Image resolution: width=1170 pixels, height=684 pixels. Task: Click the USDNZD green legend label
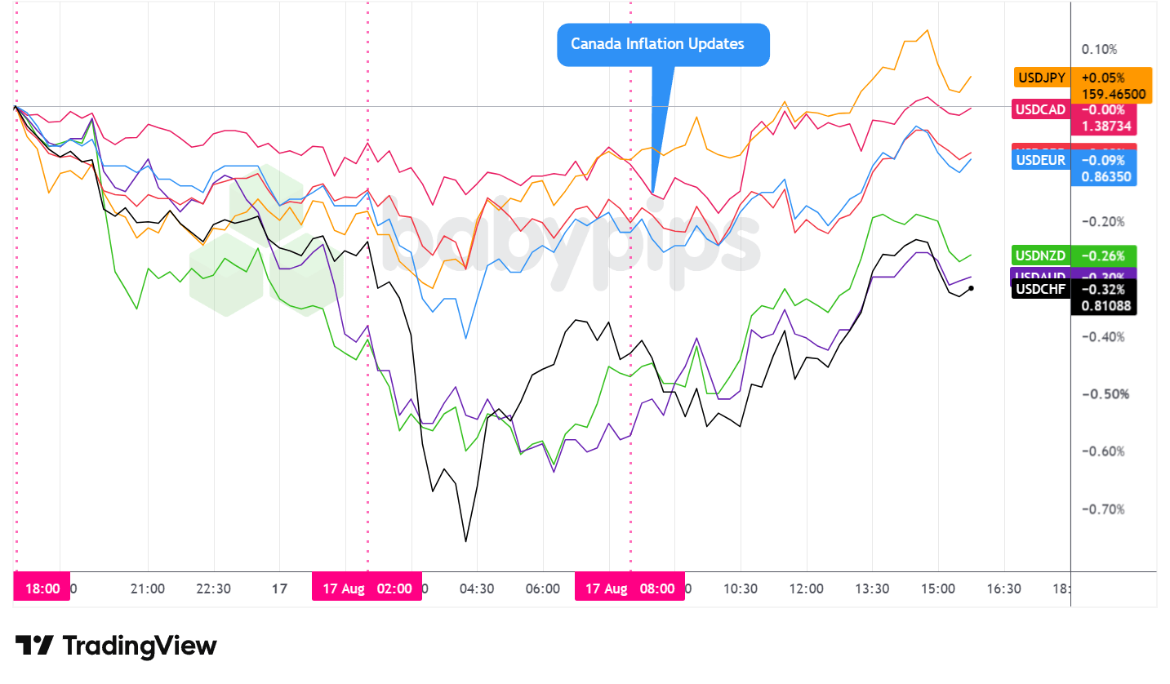point(1042,255)
